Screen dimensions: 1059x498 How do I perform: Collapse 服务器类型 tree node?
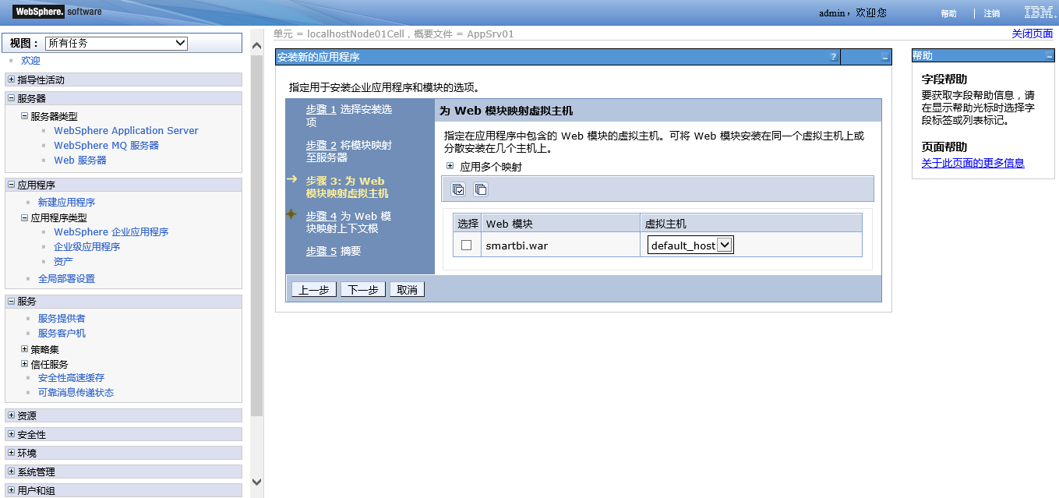(x=24, y=116)
